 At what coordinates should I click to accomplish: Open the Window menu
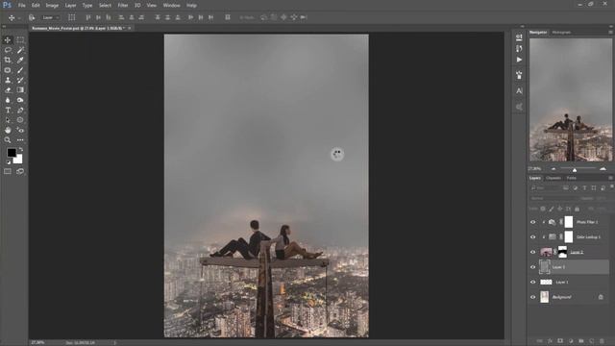point(171,6)
